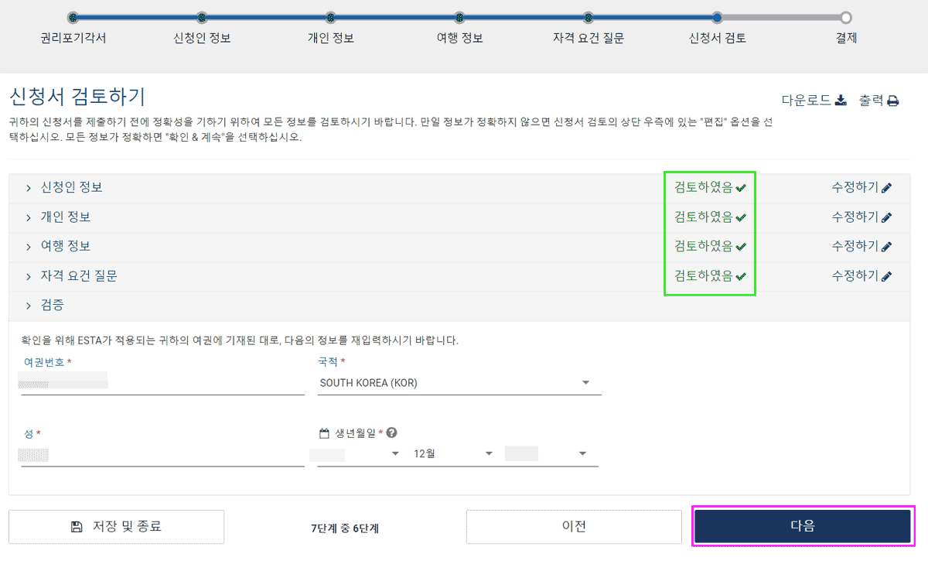The width and height of the screenshot is (928, 564).
Task: Go to the 신청인 정보 progress step
Action: click(x=201, y=17)
